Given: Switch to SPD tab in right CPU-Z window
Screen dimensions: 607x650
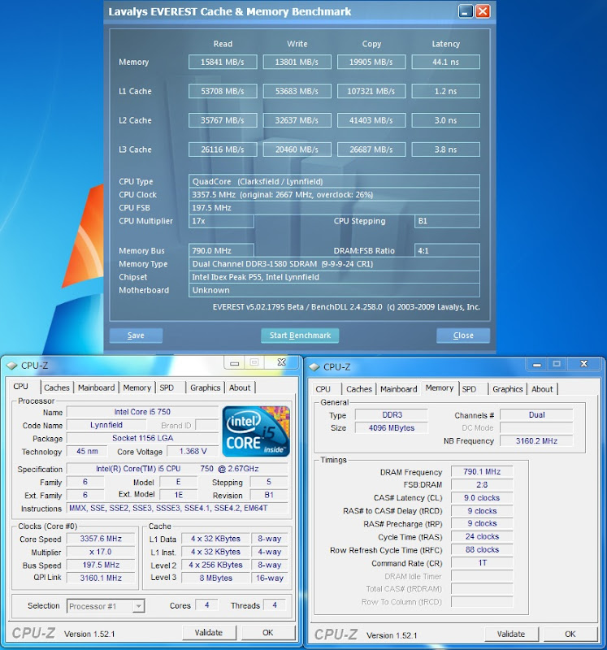Looking at the screenshot, I should tap(469, 389).
